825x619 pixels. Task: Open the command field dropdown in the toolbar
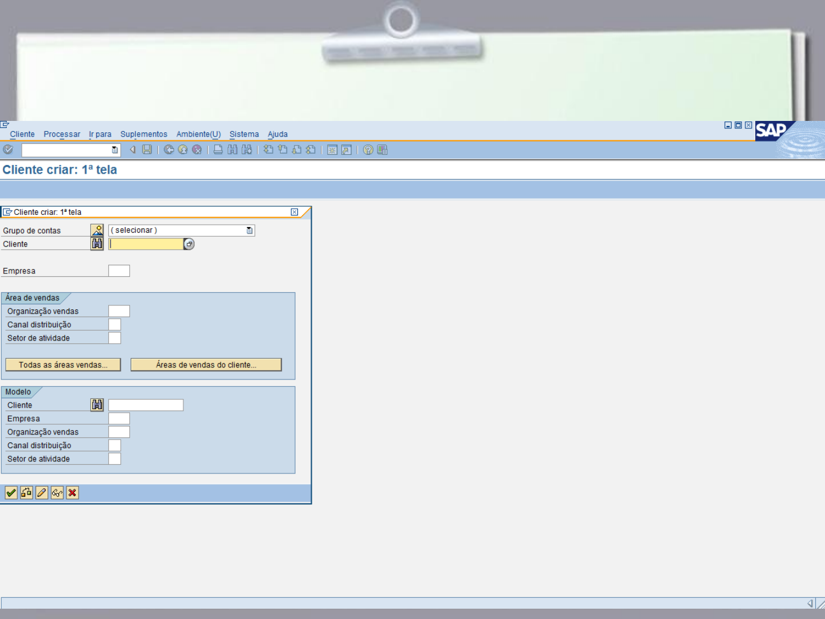pos(114,150)
